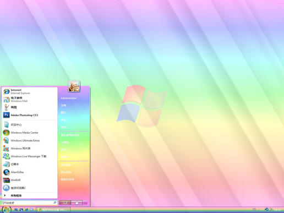Viewport: 284px width, 213px height.
Task: Open Help and Support
Action: (74, 179)
